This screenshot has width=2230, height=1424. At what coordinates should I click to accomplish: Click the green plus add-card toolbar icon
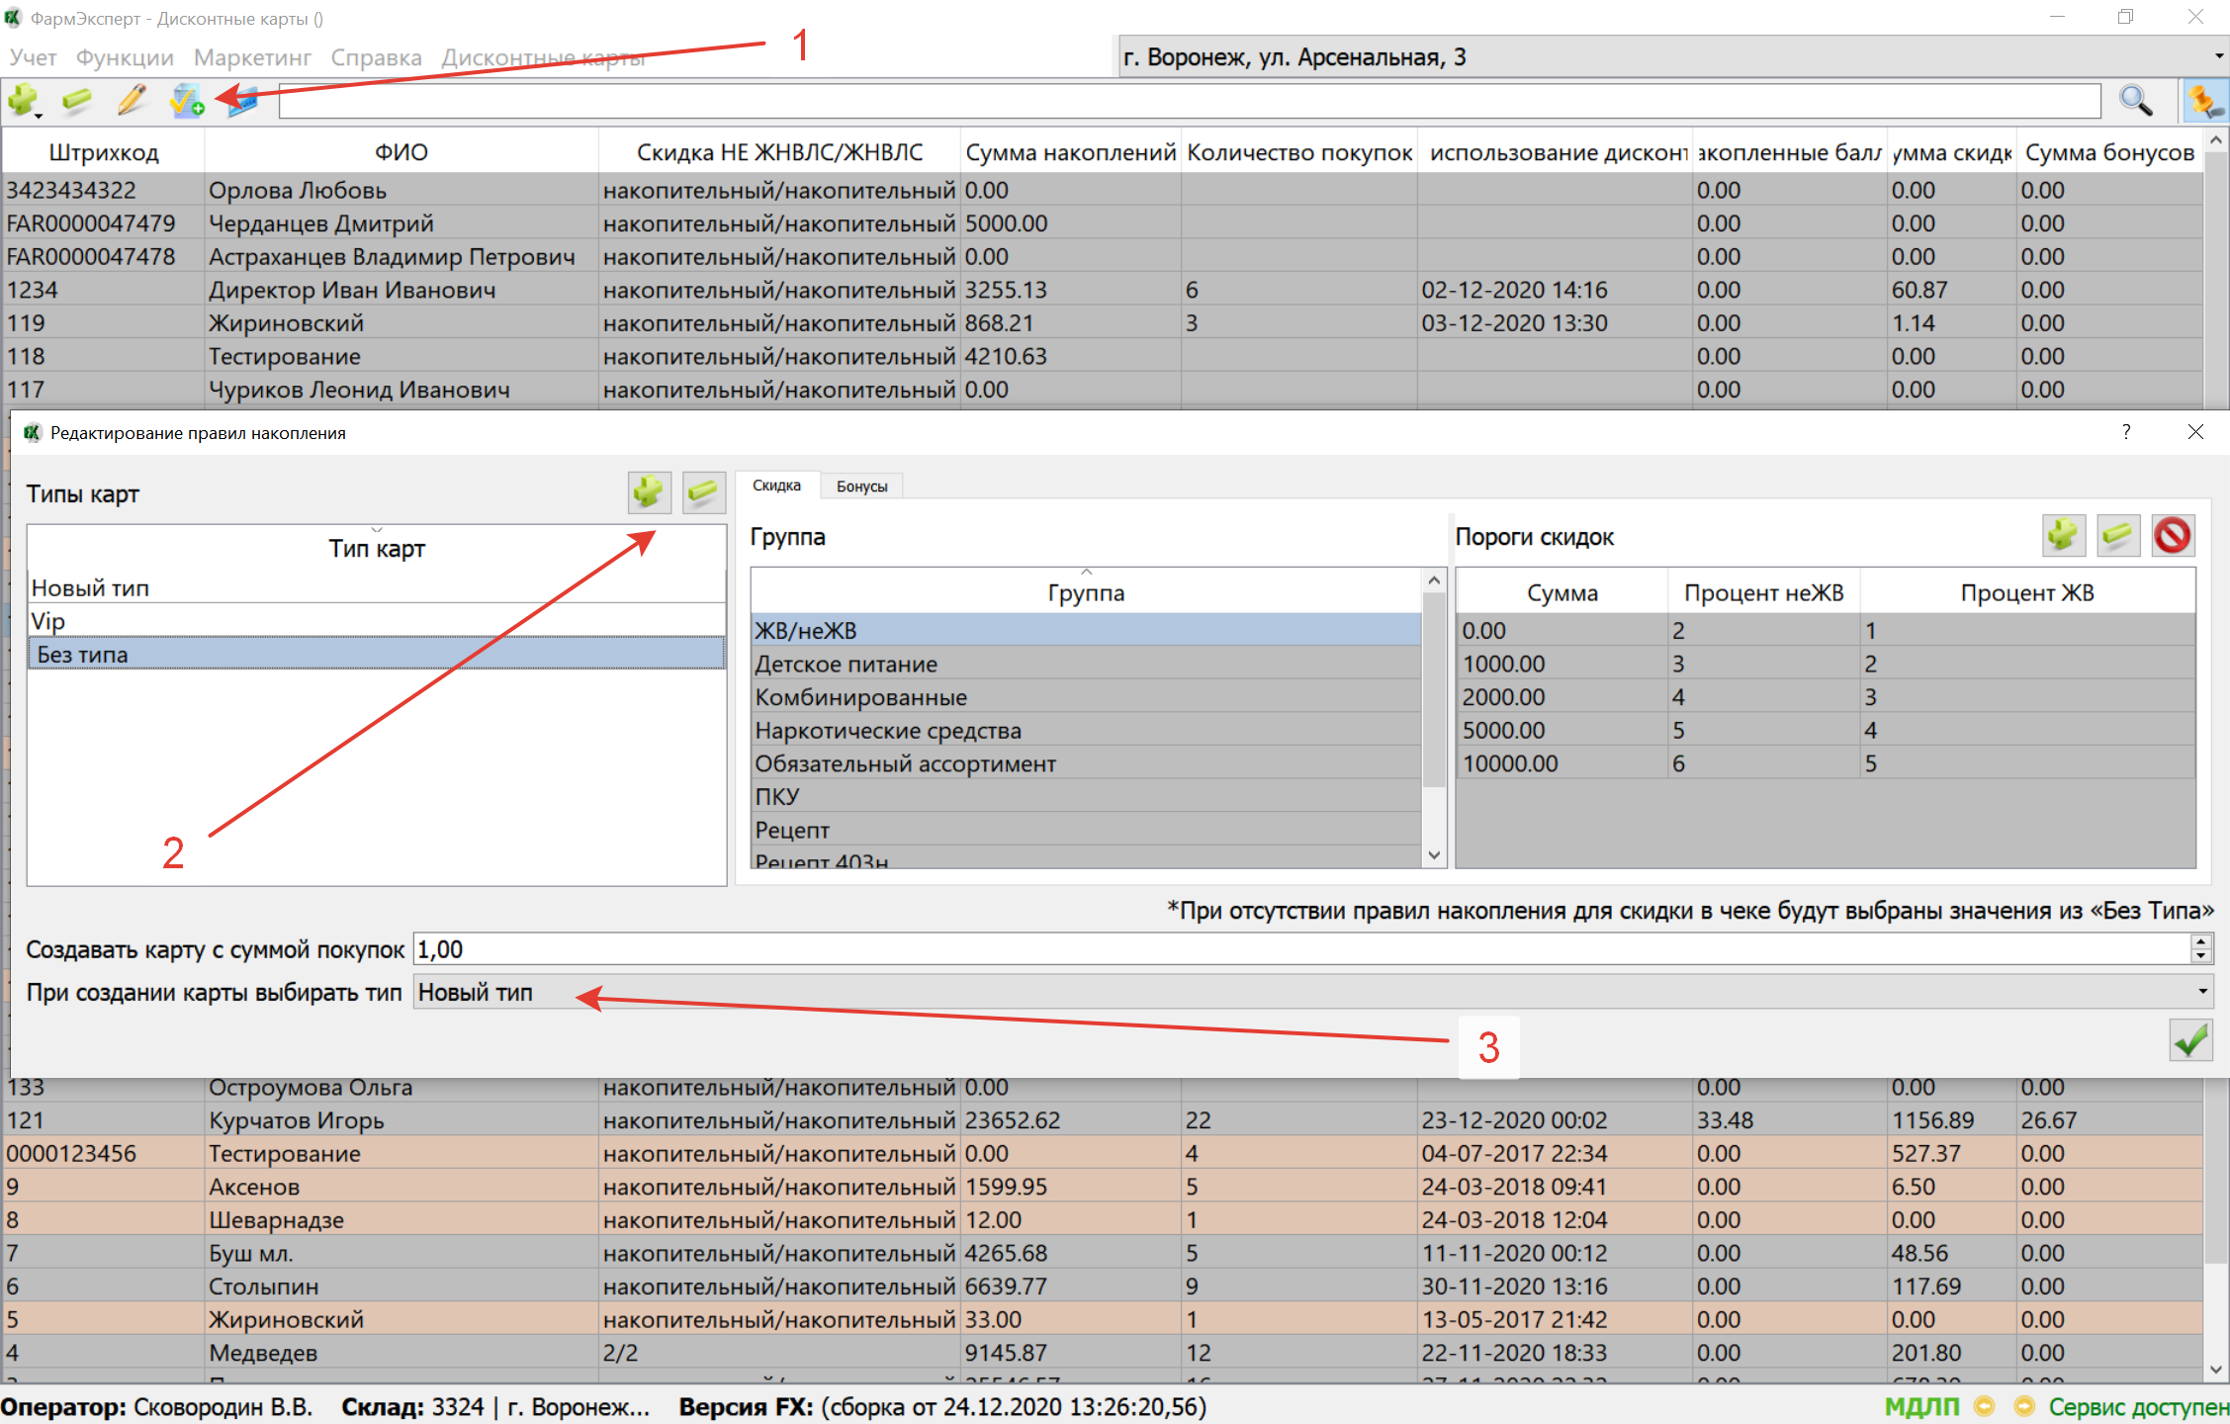22,100
